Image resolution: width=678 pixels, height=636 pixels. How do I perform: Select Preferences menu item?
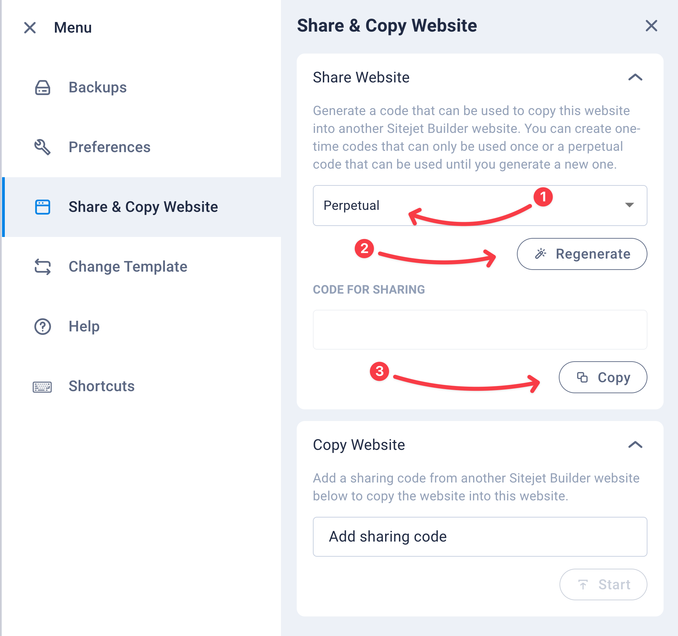coord(109,147)
